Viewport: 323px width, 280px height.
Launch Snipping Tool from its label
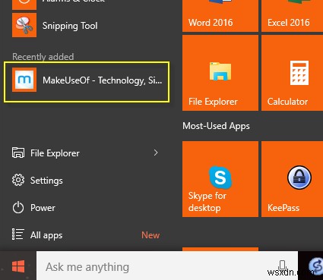[x=70, y=26]
